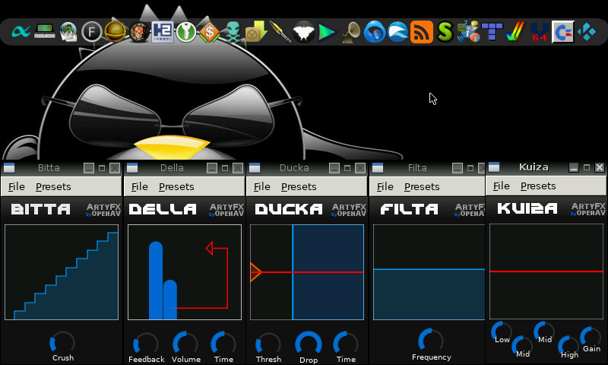The width and height of the screenshot is (608, 365).
Task: Click the Low knob in Kuiza
Action: pos(502,332)
